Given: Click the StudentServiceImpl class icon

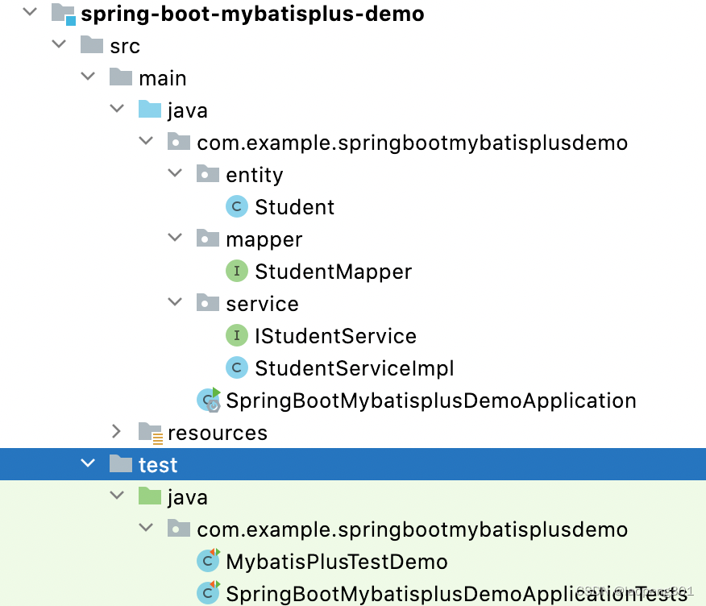Looking at the screenshot, I should coord(236,368).
